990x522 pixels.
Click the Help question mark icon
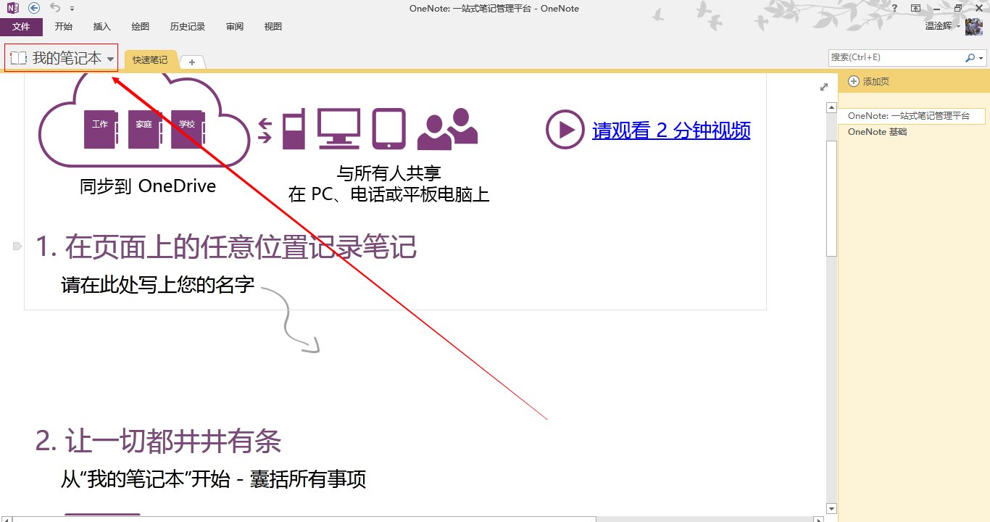point(894,8)
